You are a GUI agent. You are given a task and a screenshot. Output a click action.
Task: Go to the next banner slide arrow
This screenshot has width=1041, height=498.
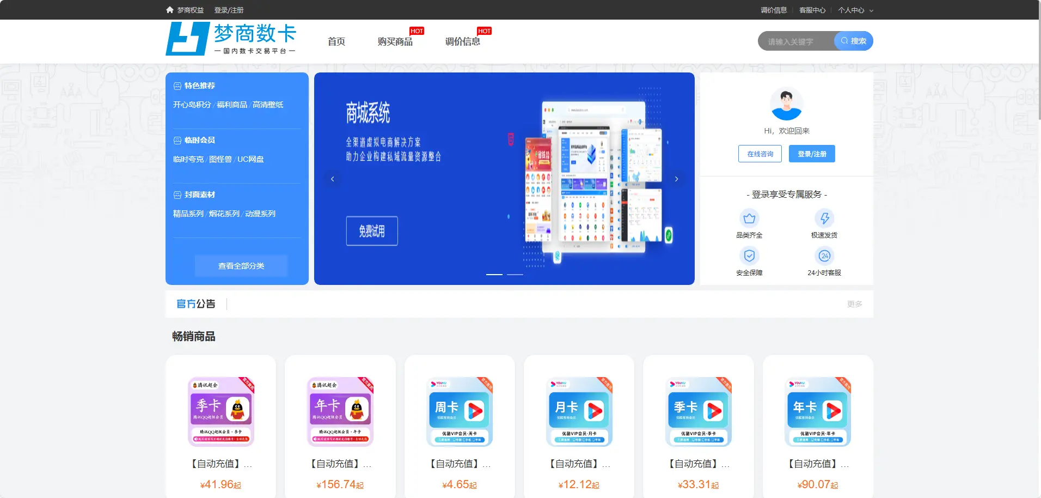pyautogui.click(x=676, y=179)
